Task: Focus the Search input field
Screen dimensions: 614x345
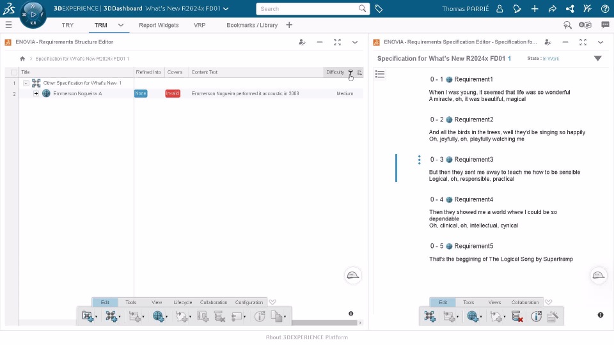Action: click(x=308, y=8)
